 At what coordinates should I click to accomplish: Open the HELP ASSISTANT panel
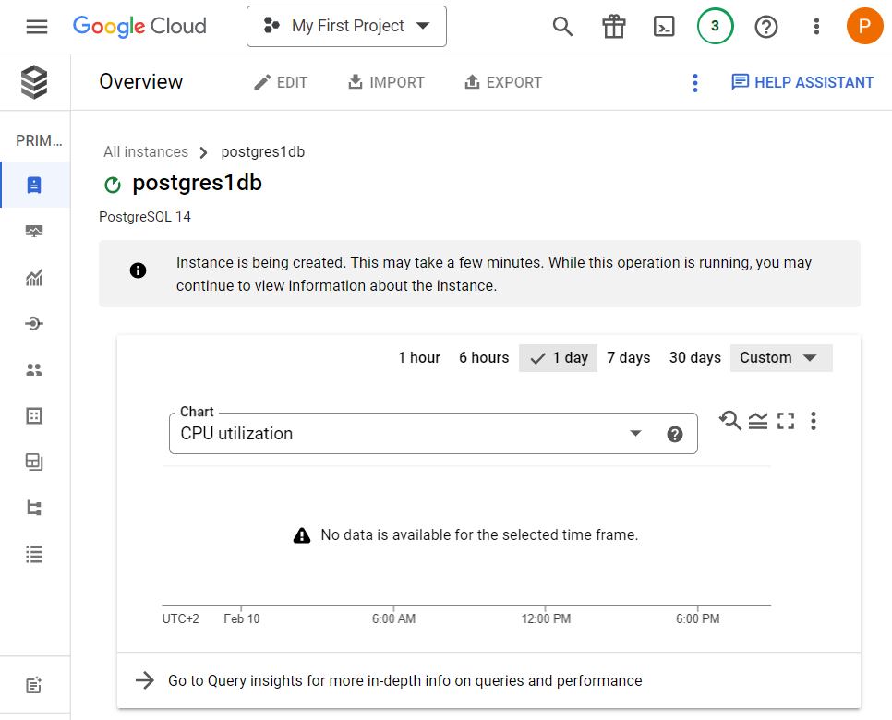pos(802,82)
